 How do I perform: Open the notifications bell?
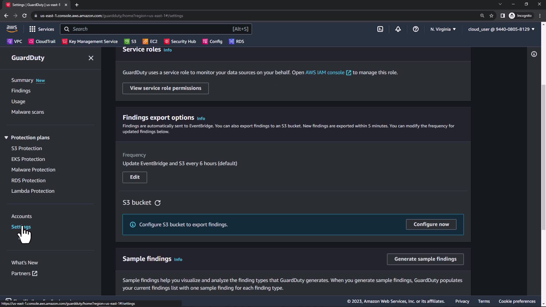point(398,29)
